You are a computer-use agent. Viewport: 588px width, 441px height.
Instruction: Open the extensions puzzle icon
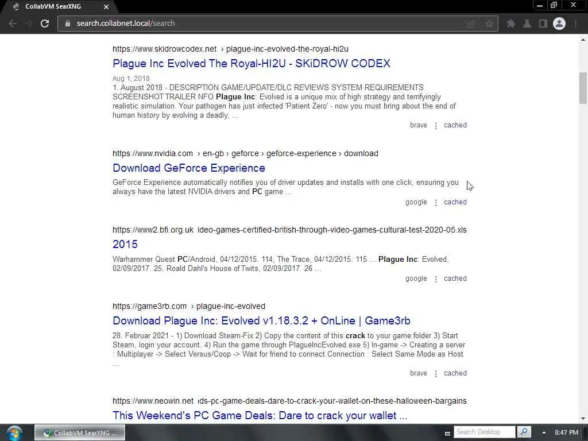tap(510, 24)
